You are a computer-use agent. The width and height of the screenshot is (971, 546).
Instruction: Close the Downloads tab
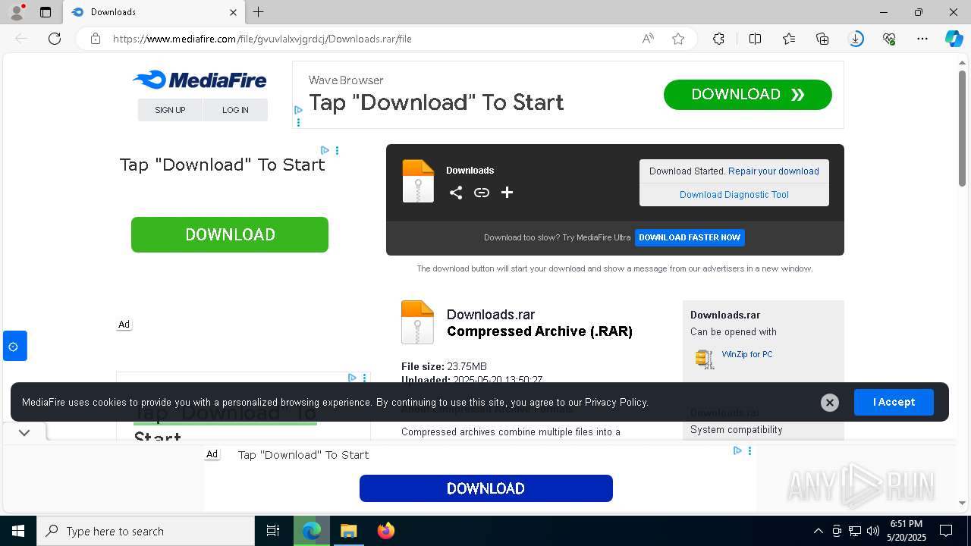point(234,12)
